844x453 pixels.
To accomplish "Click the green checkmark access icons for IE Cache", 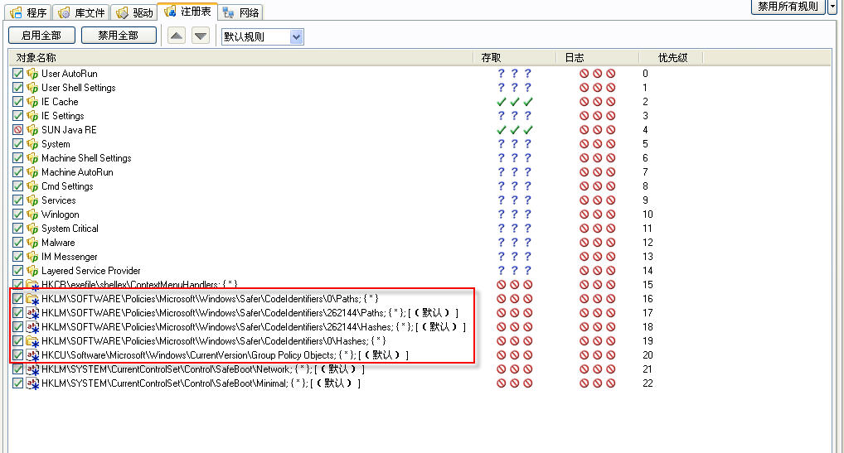I will tap(515, 102).
